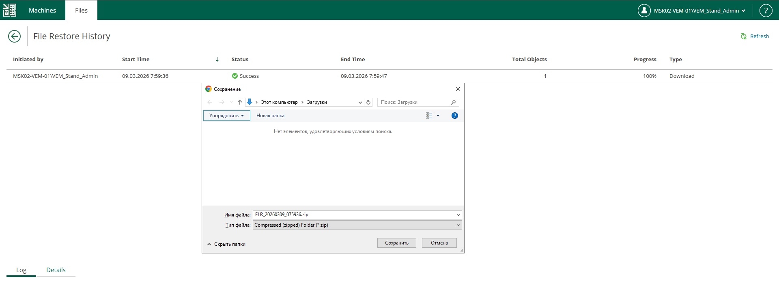Expand the view options dropdown arrow

pyautogui.click(x=438, y=116)
